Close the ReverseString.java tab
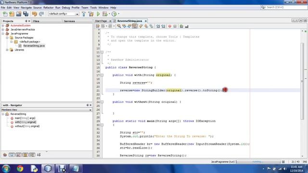Viewport: 308px width, 173px height. (x=145, y=21)
